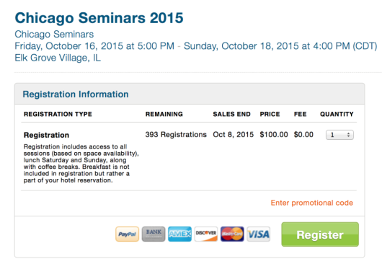Pick the AMEX card icon
This screenshot has height=264, width=382.
(179, 234)
